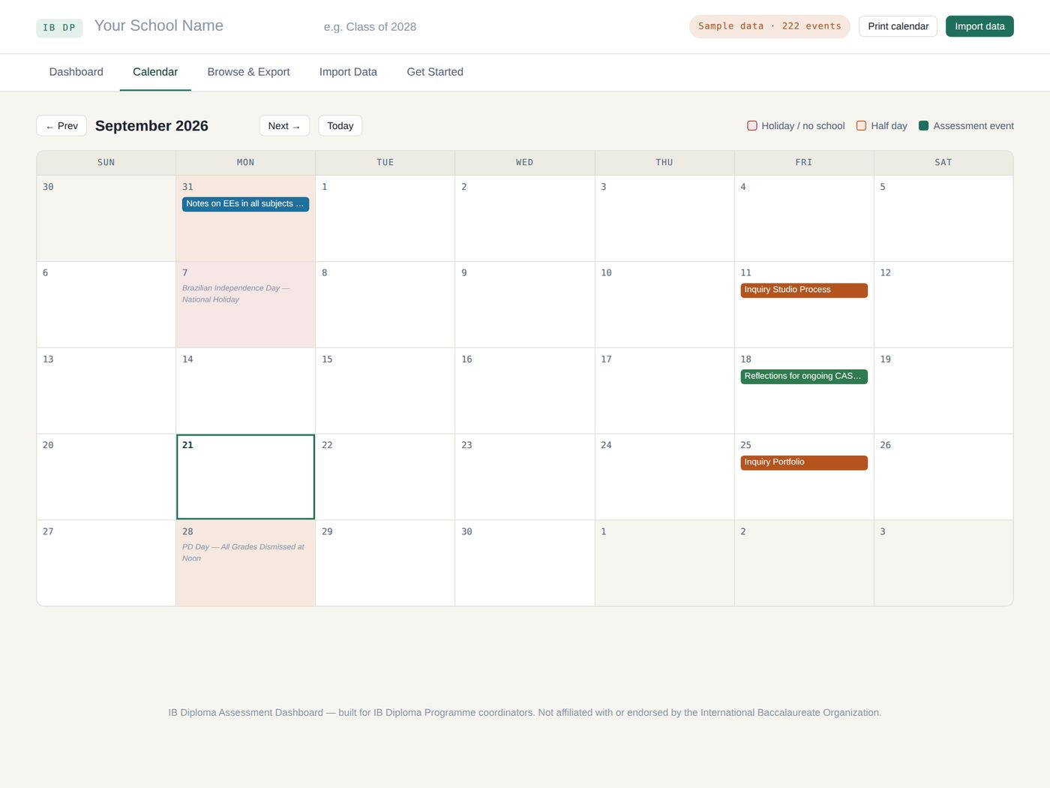Open the Inquiry Portfolio event
The image size is (1050, 788).
click(x=804, y=463)
